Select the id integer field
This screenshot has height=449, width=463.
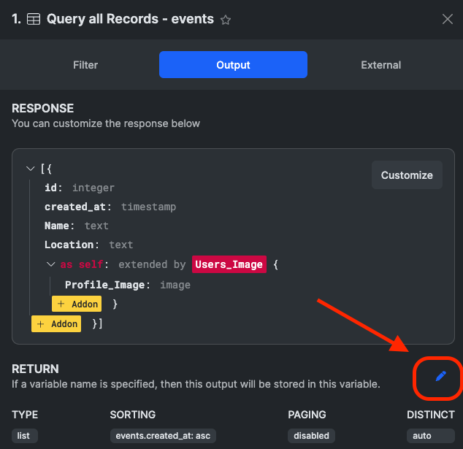[x=80, y=188]
